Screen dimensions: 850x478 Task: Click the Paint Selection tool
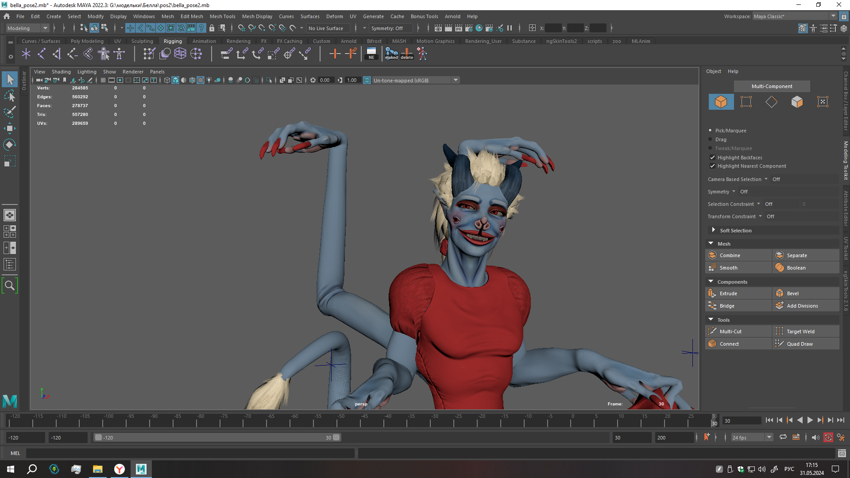10,112
